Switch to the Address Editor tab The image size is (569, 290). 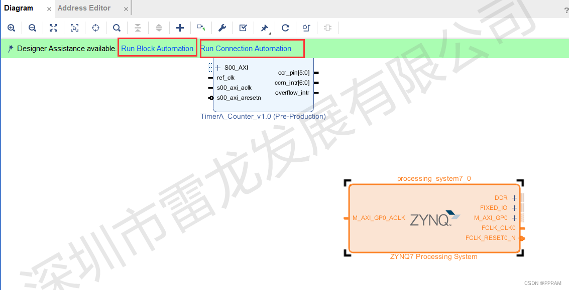[x=84, y=8]
